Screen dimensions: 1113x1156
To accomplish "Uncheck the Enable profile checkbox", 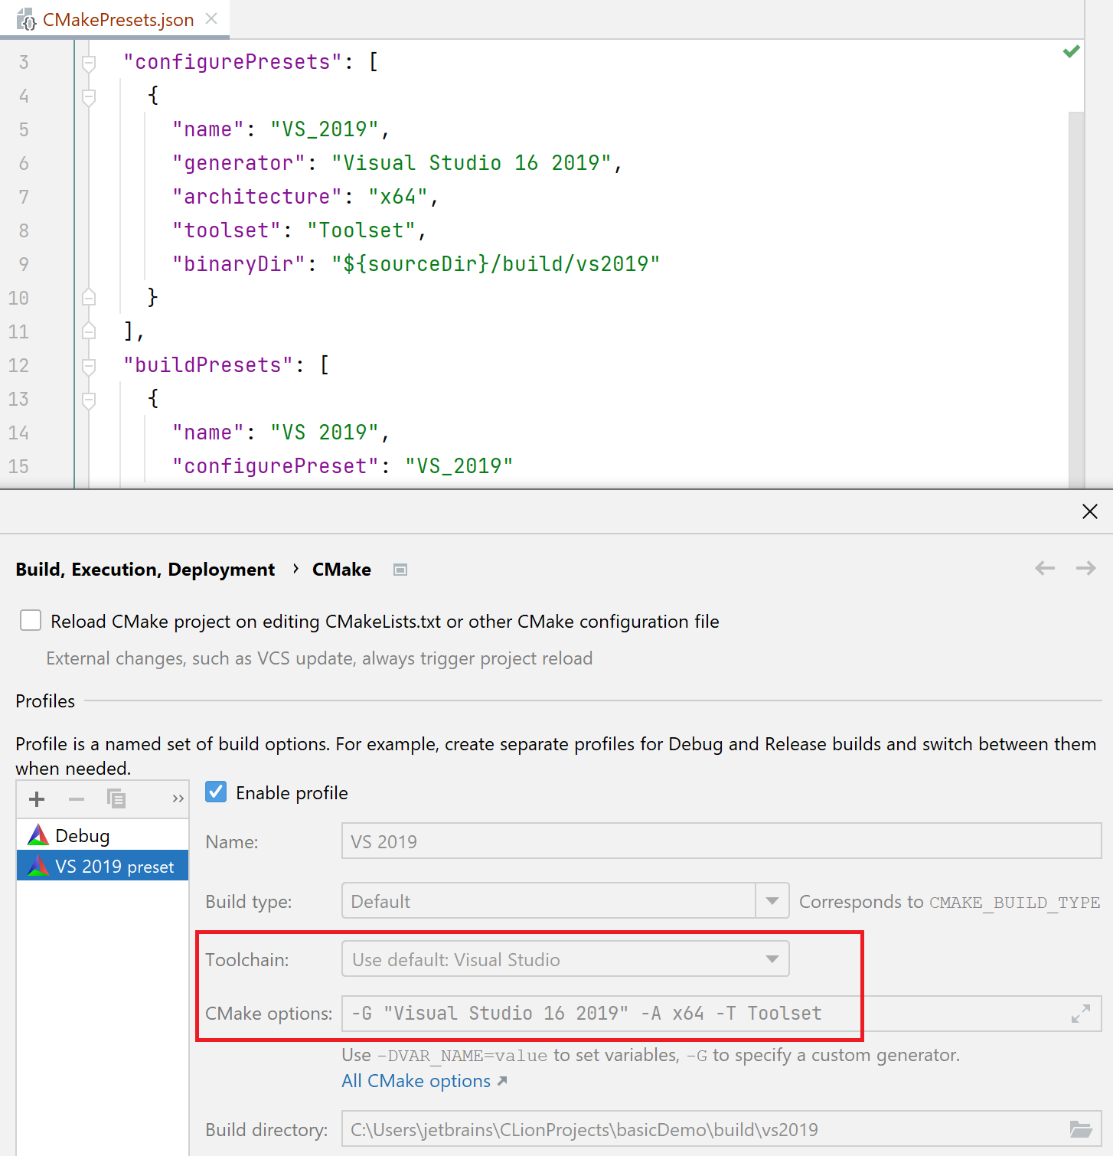I will (x=215, y=792).
